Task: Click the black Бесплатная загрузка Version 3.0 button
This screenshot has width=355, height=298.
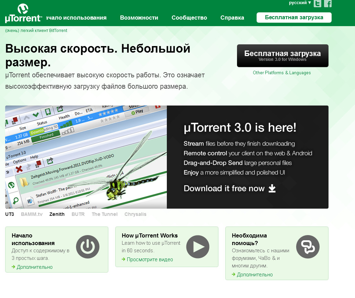Action: [x=282, y=56]
